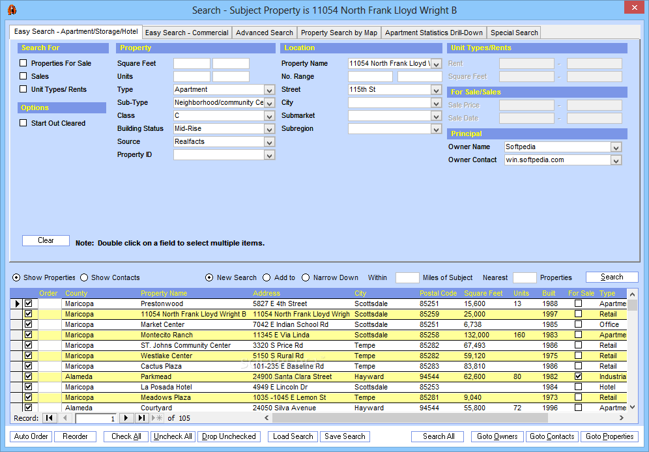Expand the Building Status dropdown

[269, 129]
